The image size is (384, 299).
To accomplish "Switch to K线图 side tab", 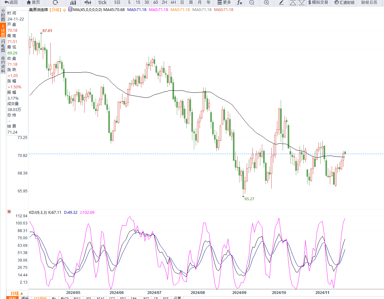I will 3,30.
